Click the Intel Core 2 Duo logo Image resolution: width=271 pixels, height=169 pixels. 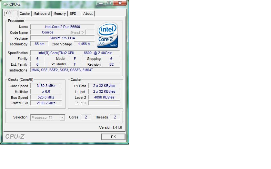[x=108, y=35]
